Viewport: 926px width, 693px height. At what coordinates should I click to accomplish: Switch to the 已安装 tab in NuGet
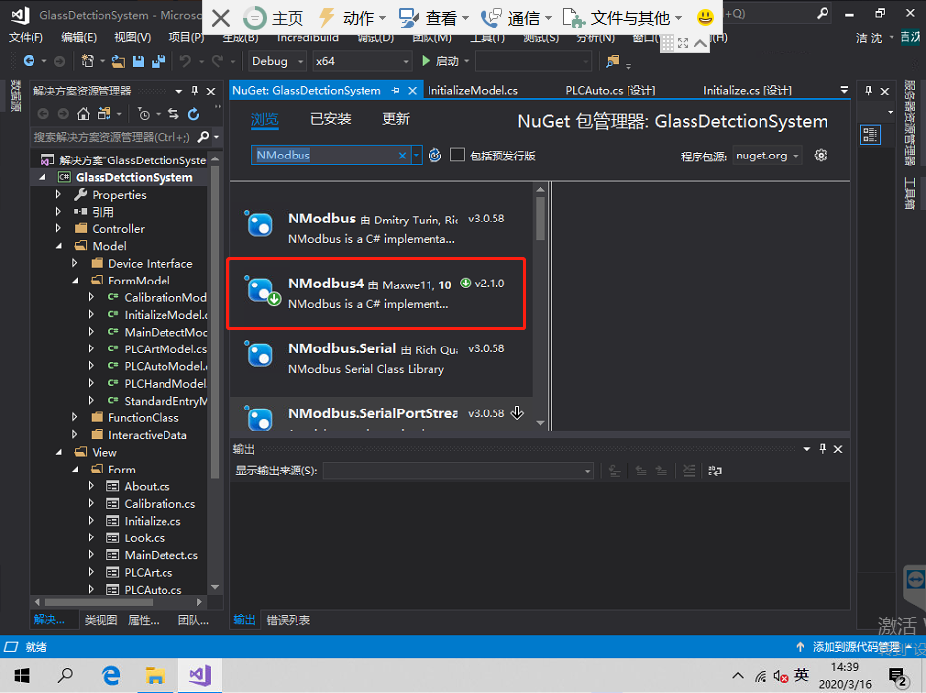[331, 119]
